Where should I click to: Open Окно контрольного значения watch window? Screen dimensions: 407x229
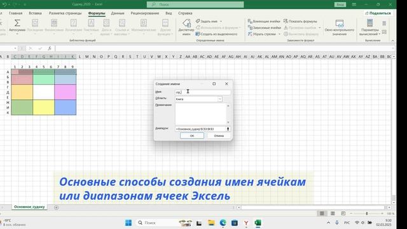[339, 27]
